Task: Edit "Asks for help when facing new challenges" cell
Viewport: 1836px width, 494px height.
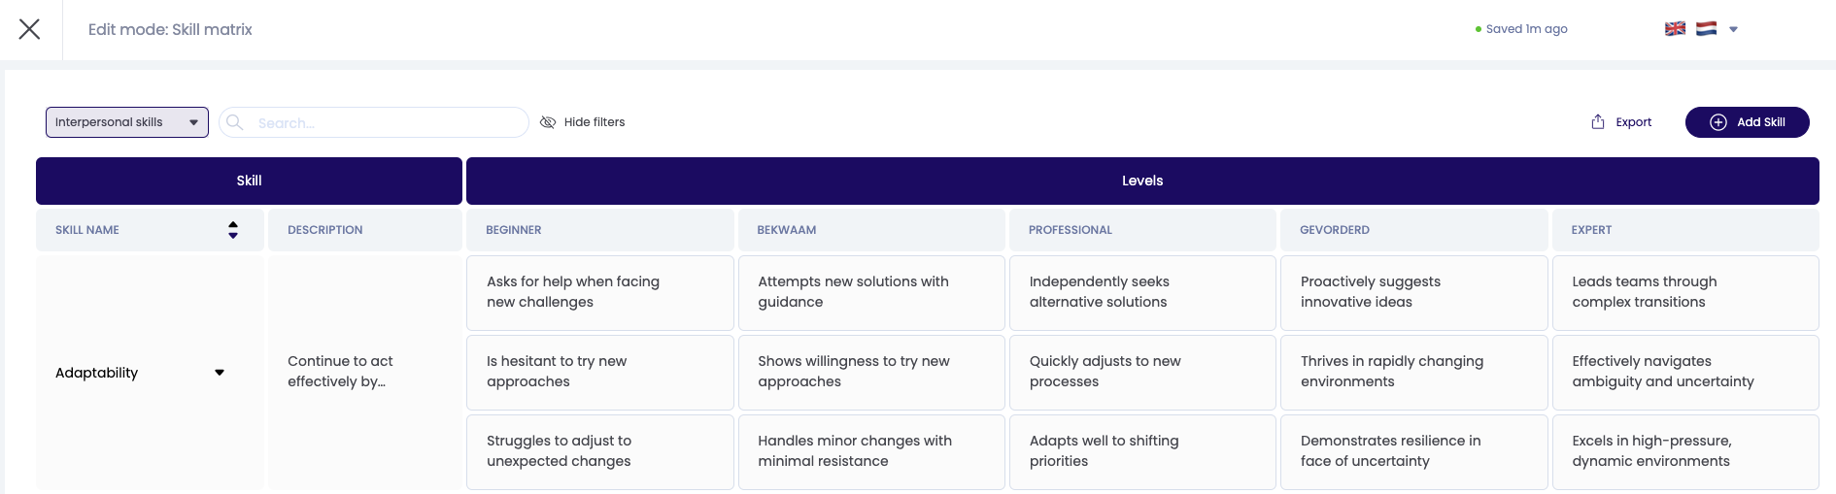Action: coord(599,292)
